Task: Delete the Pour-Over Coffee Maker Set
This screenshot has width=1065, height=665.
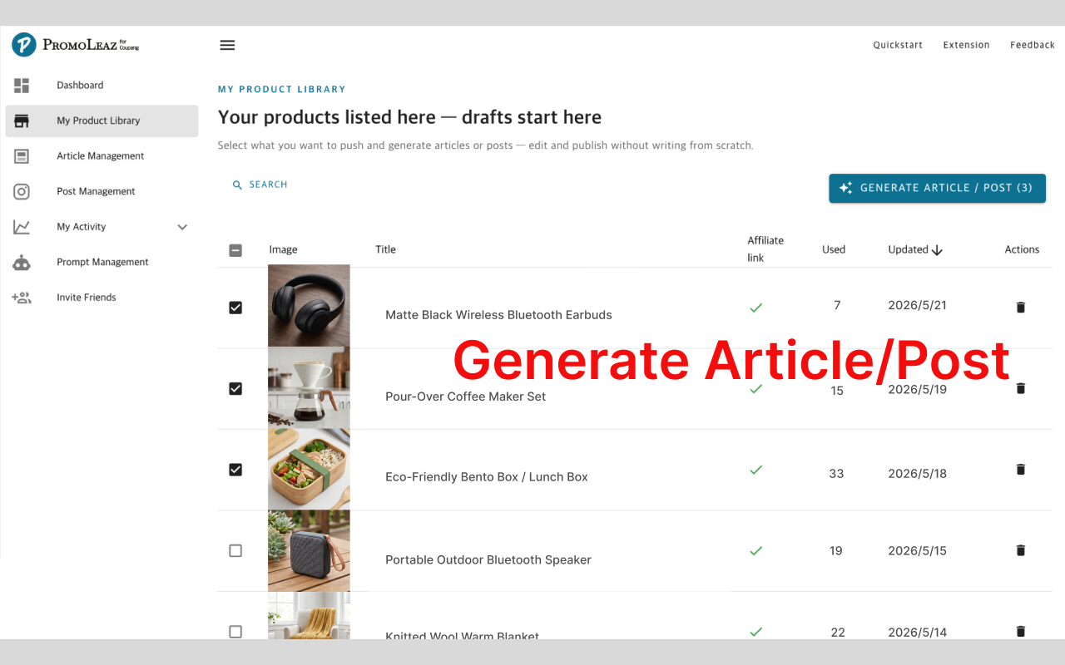Action: [1021, 388]
